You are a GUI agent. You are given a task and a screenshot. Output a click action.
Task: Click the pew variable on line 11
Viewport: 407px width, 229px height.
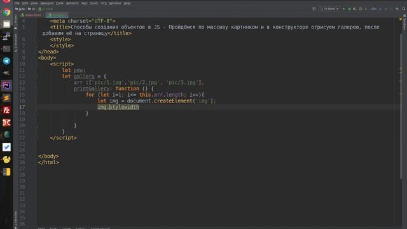coord(78,70)
